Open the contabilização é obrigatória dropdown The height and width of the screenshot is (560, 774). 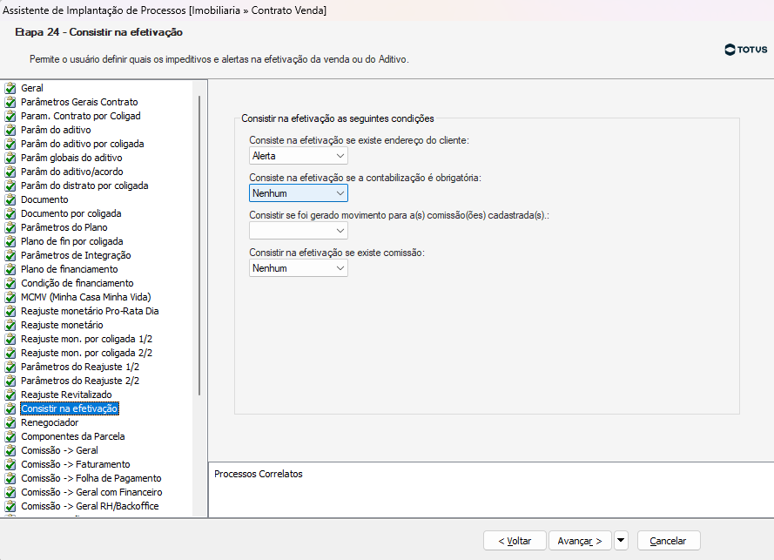click(298, 193)
